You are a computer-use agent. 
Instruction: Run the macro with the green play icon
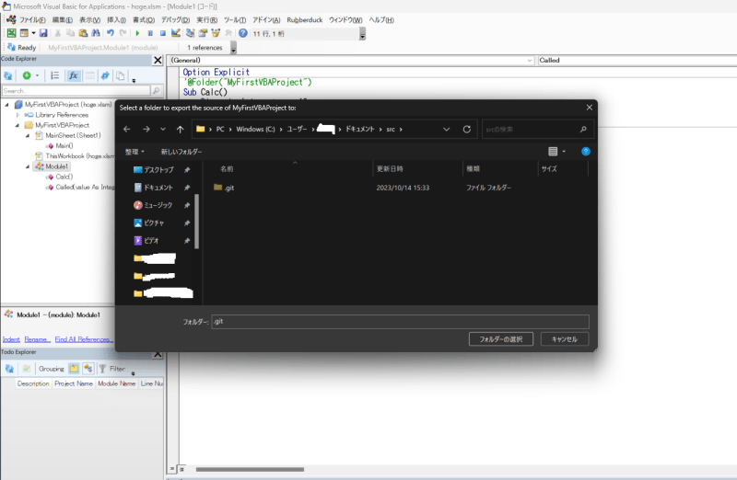[x=137, y=33]
